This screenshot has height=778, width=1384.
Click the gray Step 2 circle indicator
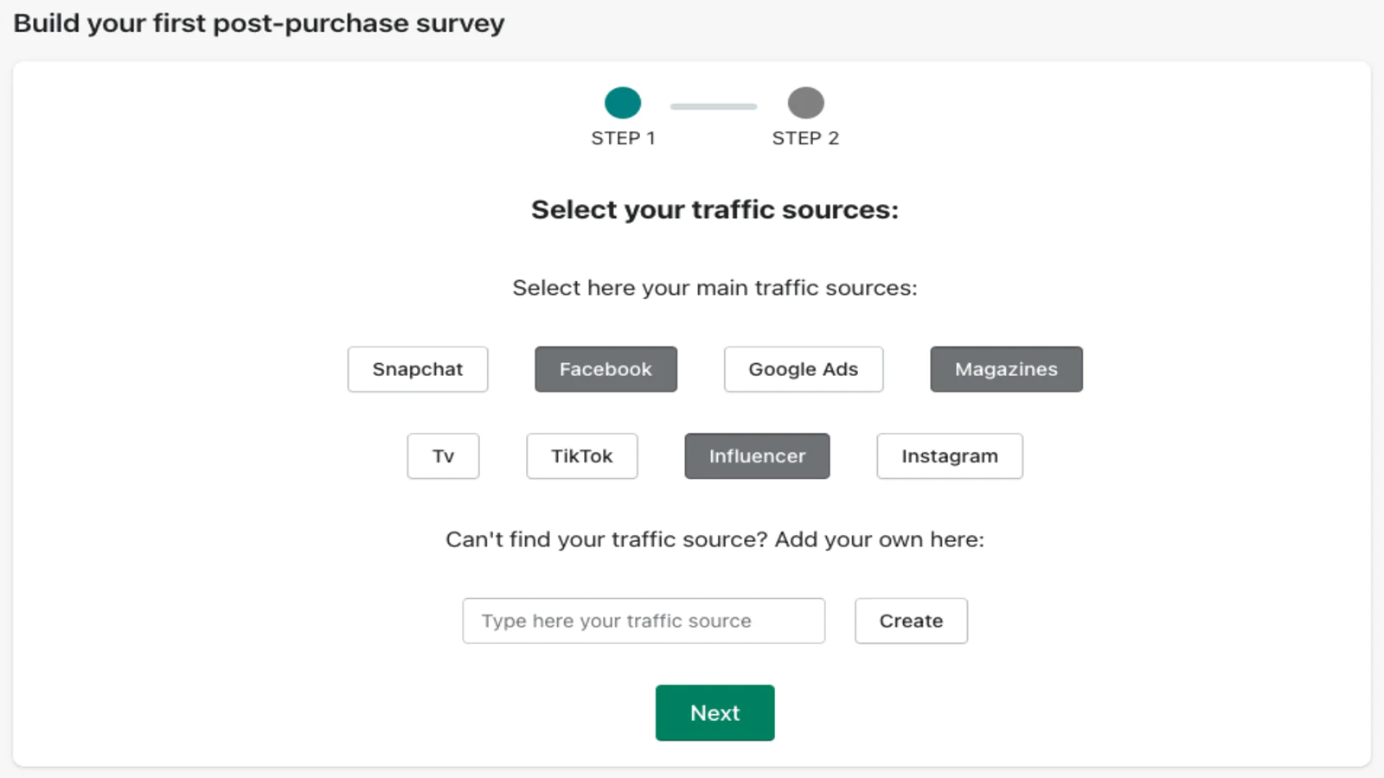pyautogui.click(x=806, y=103)
